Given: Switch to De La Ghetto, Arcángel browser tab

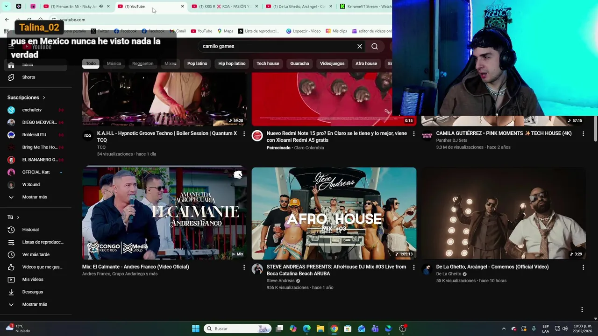Looking at the screenshot, I should point(299,7).
